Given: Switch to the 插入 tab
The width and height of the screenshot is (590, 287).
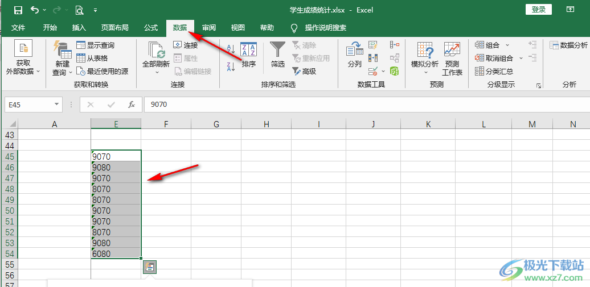Looking at the screenshot, I should [79, 28].
